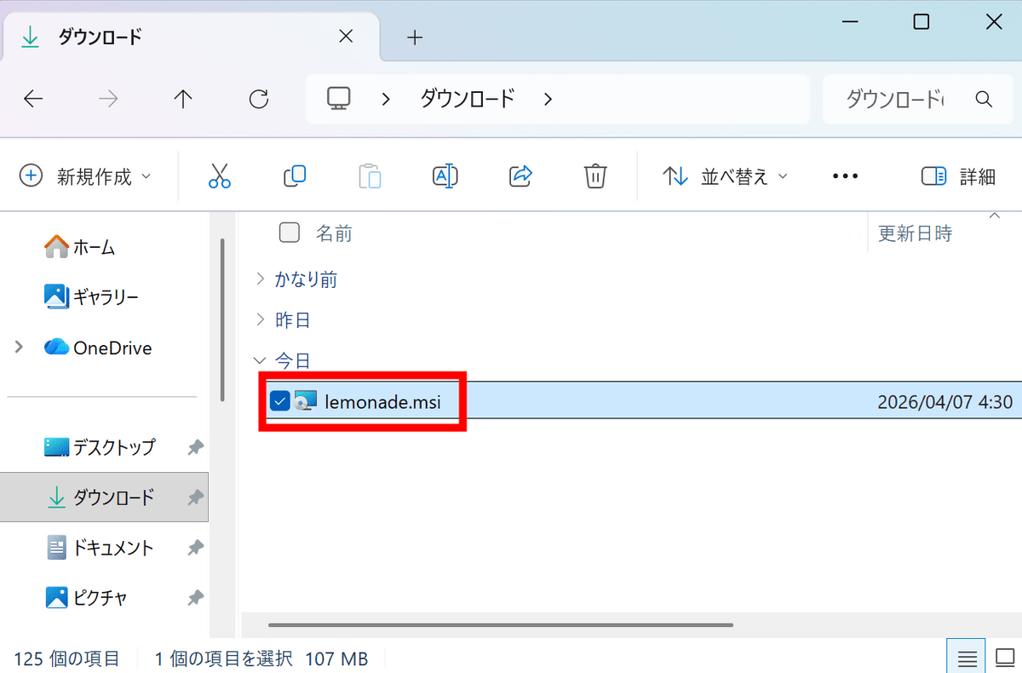
Task: Click the Share icon in toolbar
Action: click(x=520, y=176)
